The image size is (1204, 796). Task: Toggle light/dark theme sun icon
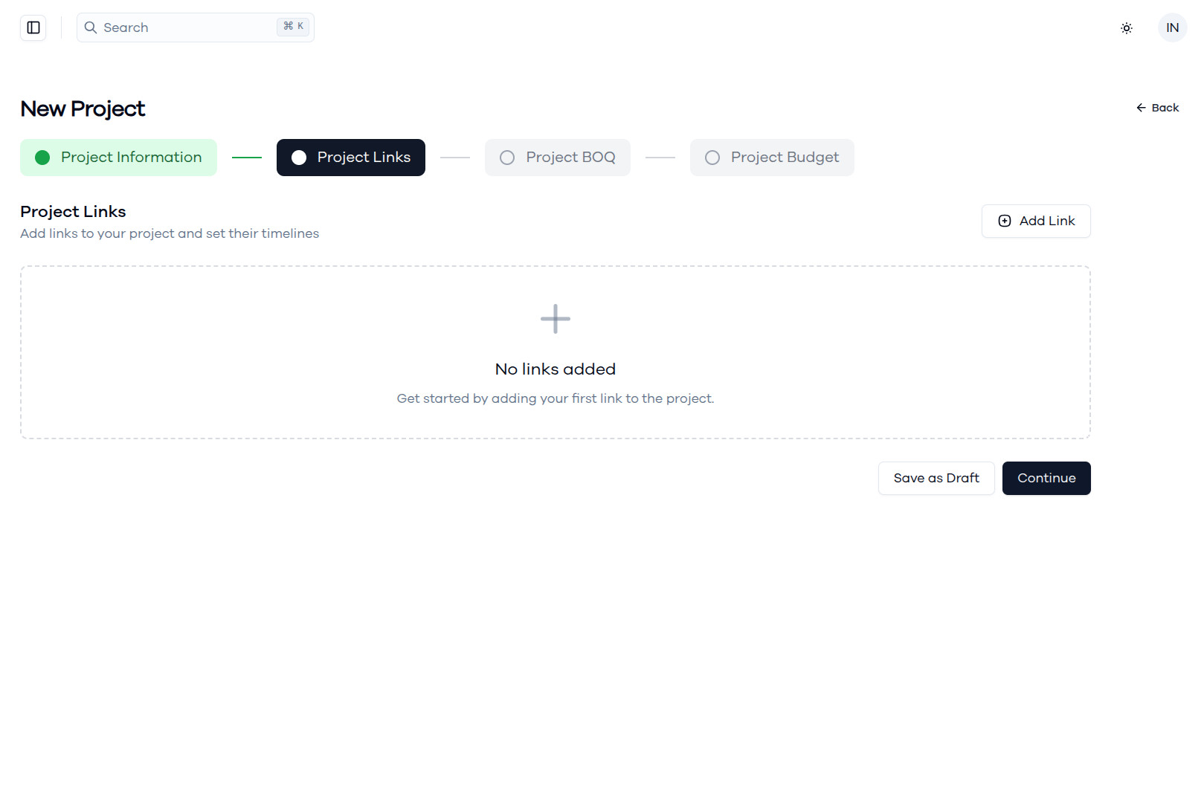coord(1127,28)
